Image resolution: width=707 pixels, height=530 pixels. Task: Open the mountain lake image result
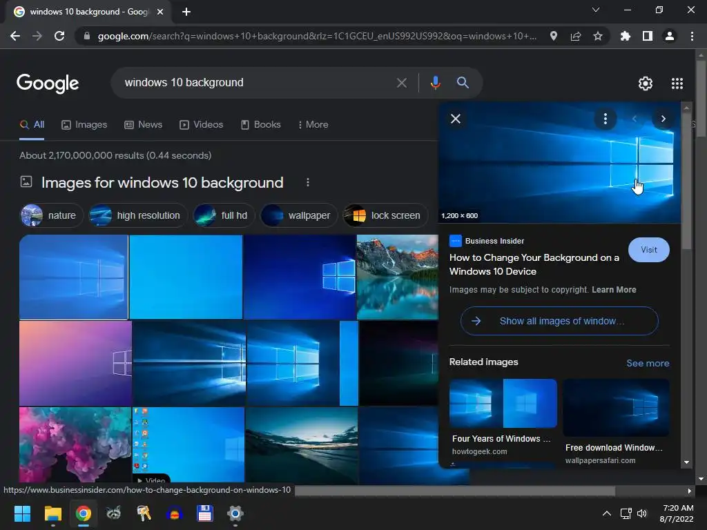coord(397,277)
